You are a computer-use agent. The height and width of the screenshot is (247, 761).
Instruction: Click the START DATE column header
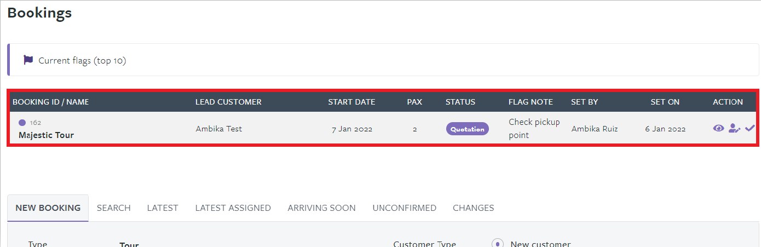pyautogui.click(x=352, y=102)
